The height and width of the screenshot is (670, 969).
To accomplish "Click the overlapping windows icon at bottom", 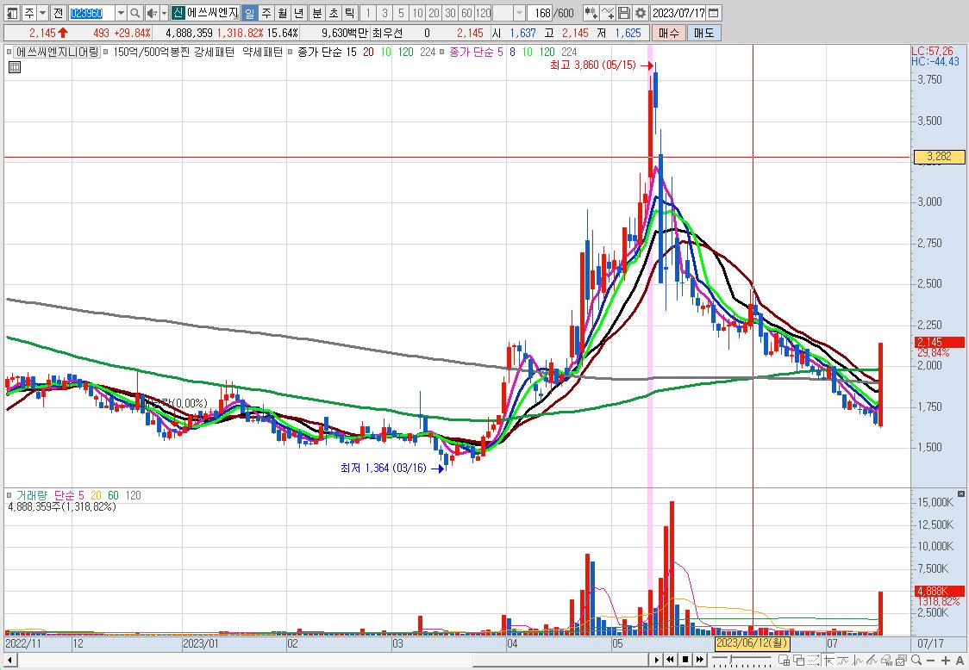I will click(798, 661).
